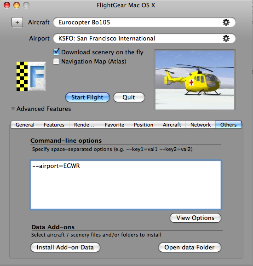Image resolution: width=253 pixels, height=266 pixels.
Task: Click the yellow helicopter preview image
Action: tap(195, 80)
